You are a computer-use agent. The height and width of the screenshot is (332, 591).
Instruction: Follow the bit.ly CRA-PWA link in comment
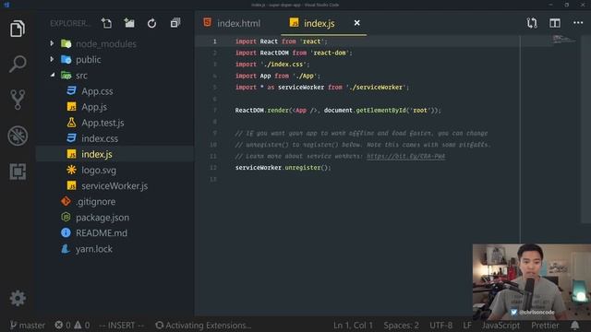(406, 156)
